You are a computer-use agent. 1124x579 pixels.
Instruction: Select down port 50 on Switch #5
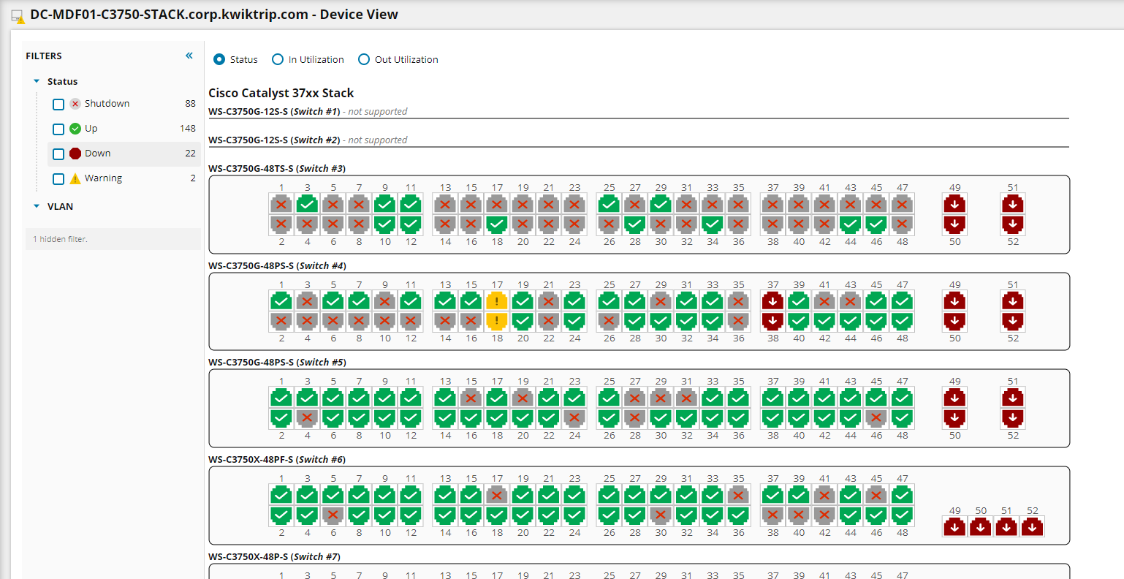(x=954, y=417)
